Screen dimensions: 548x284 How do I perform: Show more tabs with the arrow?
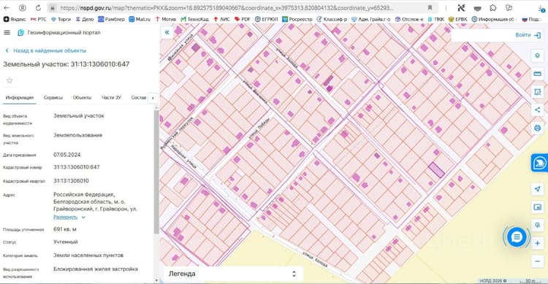pos(153,98)
